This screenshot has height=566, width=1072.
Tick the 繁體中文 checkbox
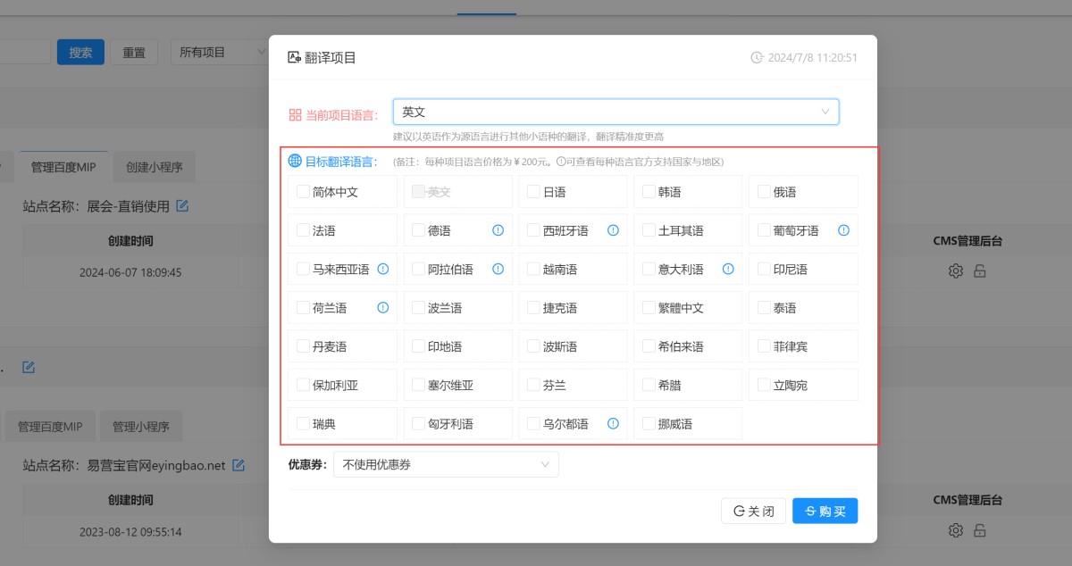649,308
